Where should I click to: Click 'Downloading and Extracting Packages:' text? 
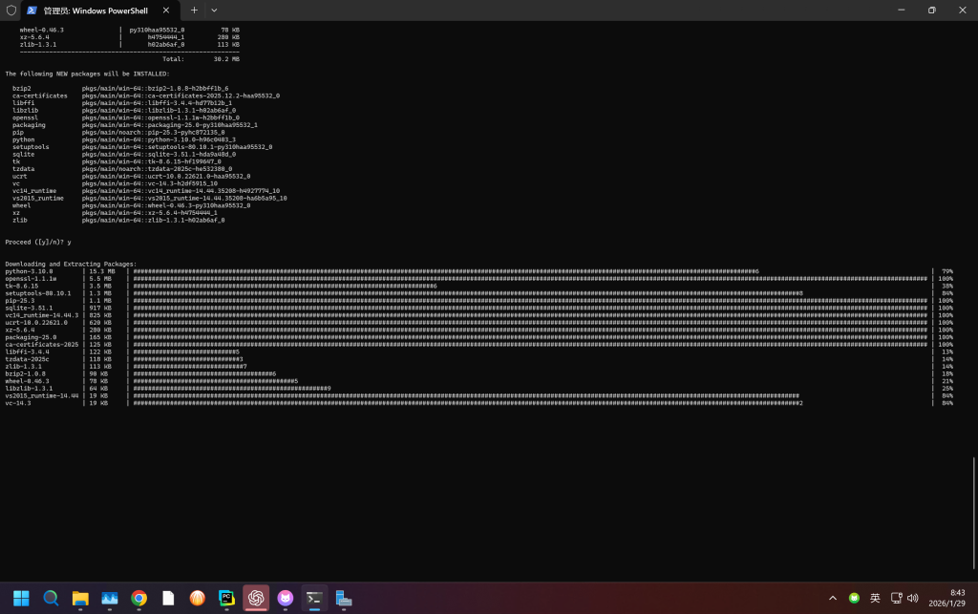[71, 265]
